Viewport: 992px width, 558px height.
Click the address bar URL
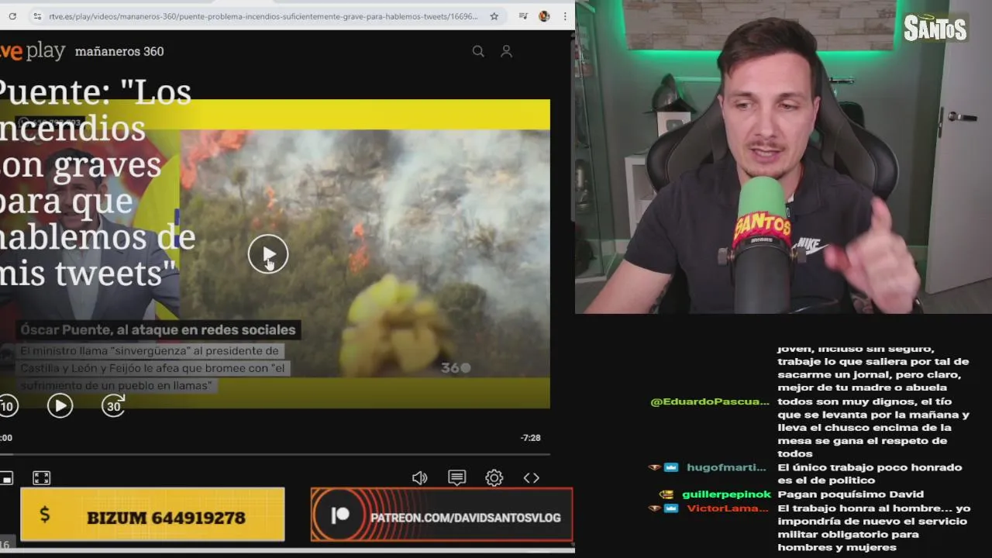[x=263, y=15]
